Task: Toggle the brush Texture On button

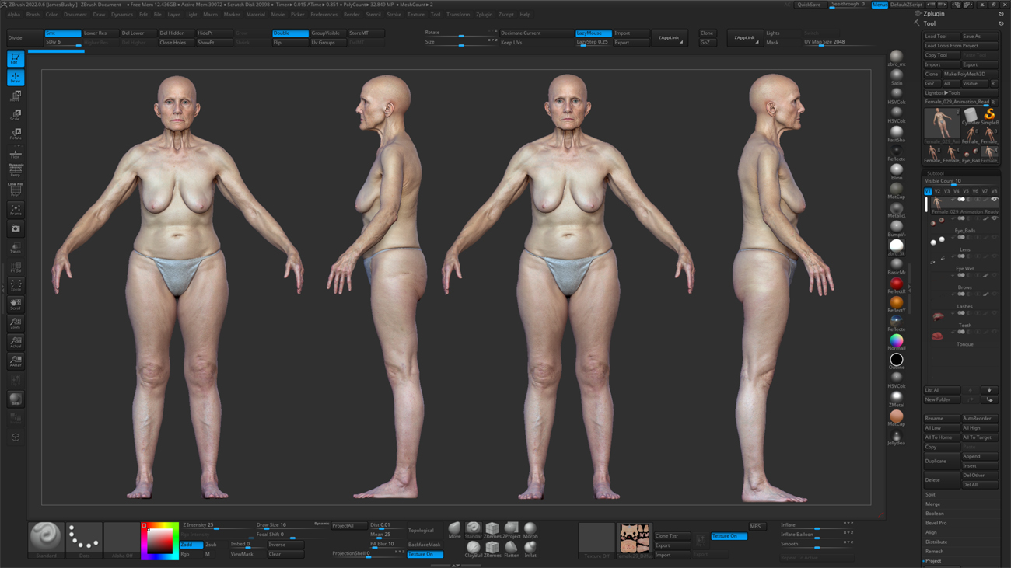Action: pos(425,554)
